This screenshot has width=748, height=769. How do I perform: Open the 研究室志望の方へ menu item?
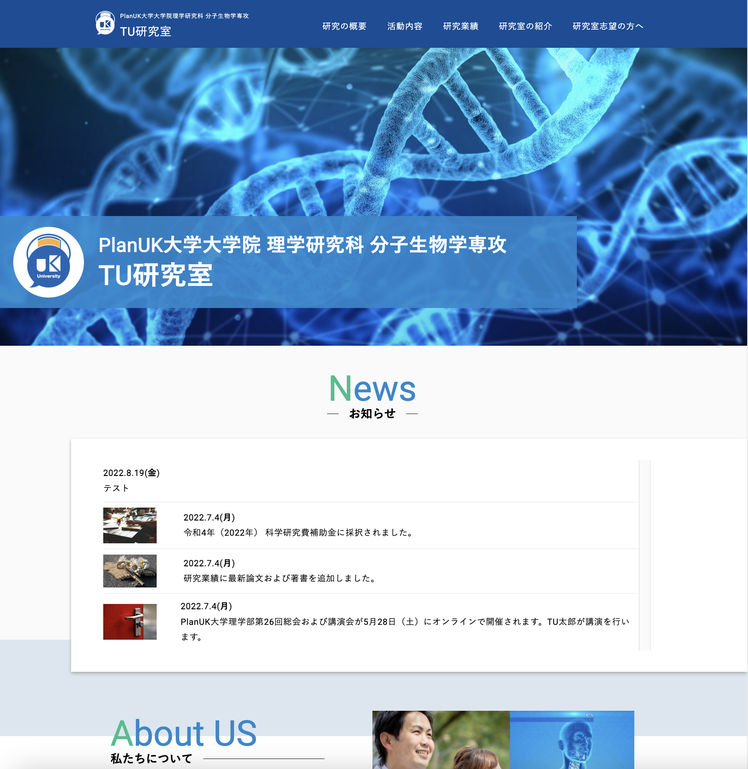(x=608, y=26)
